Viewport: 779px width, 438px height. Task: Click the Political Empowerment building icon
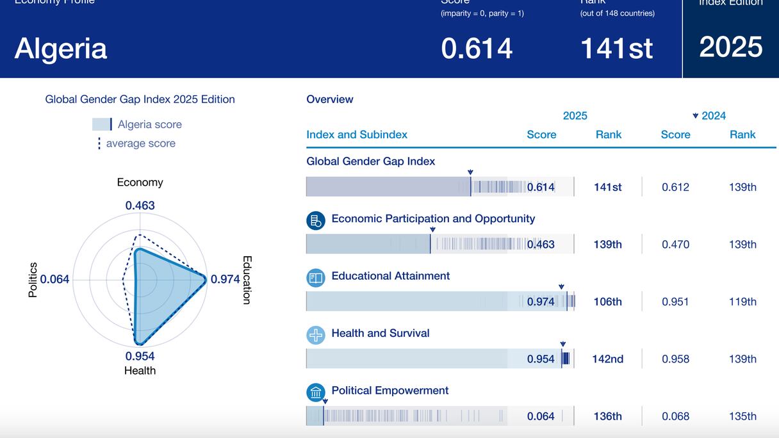click(x=316, y=393)
